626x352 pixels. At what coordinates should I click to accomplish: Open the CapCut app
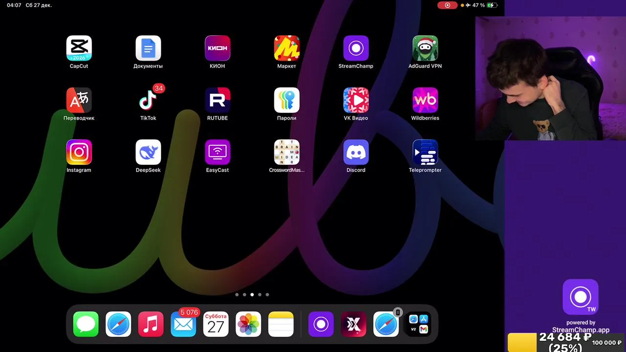coord(79,48)
